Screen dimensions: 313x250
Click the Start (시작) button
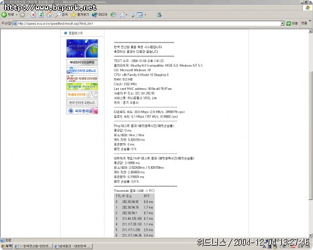pyautogui.click(x=7, y=246)
